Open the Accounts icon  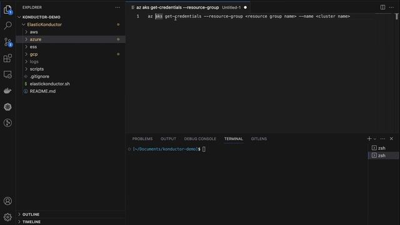[7, 201]
